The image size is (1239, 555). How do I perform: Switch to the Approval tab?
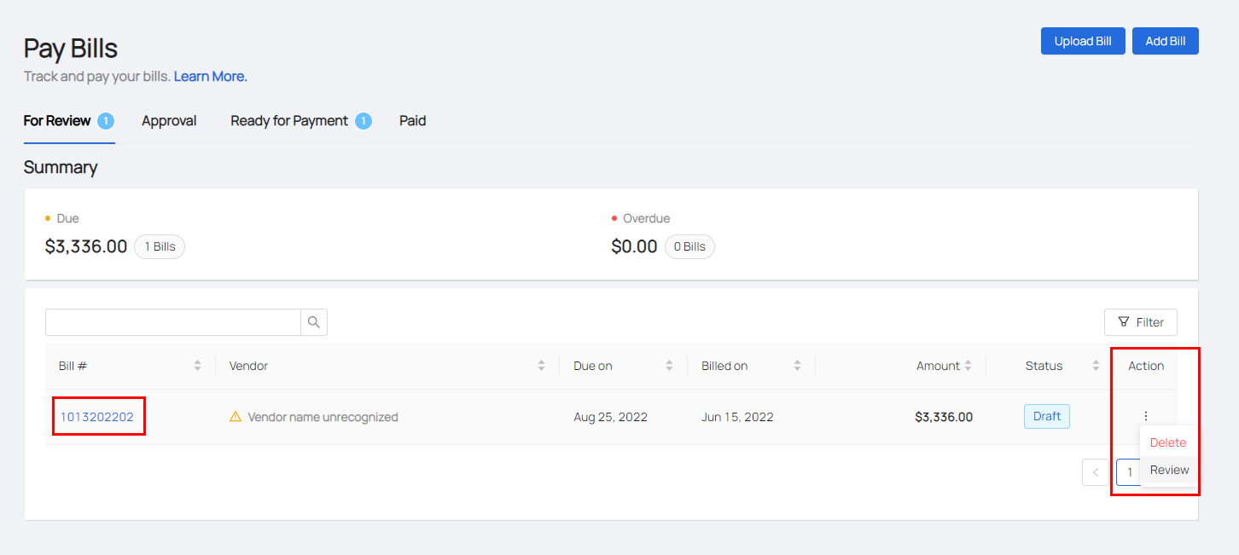(x=169, y=121)
